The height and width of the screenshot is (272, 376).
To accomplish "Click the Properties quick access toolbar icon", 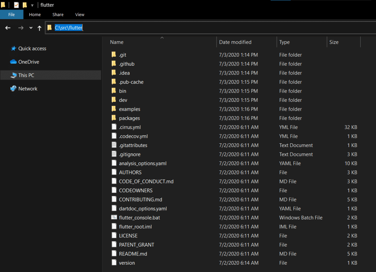I will pyautogui.click(x=16, y=5).
